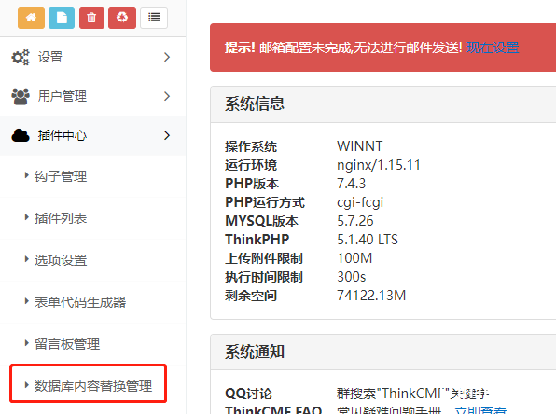Click the blue file document icon button
Screen dimensions: 556x414
click(x=62, y=18)
